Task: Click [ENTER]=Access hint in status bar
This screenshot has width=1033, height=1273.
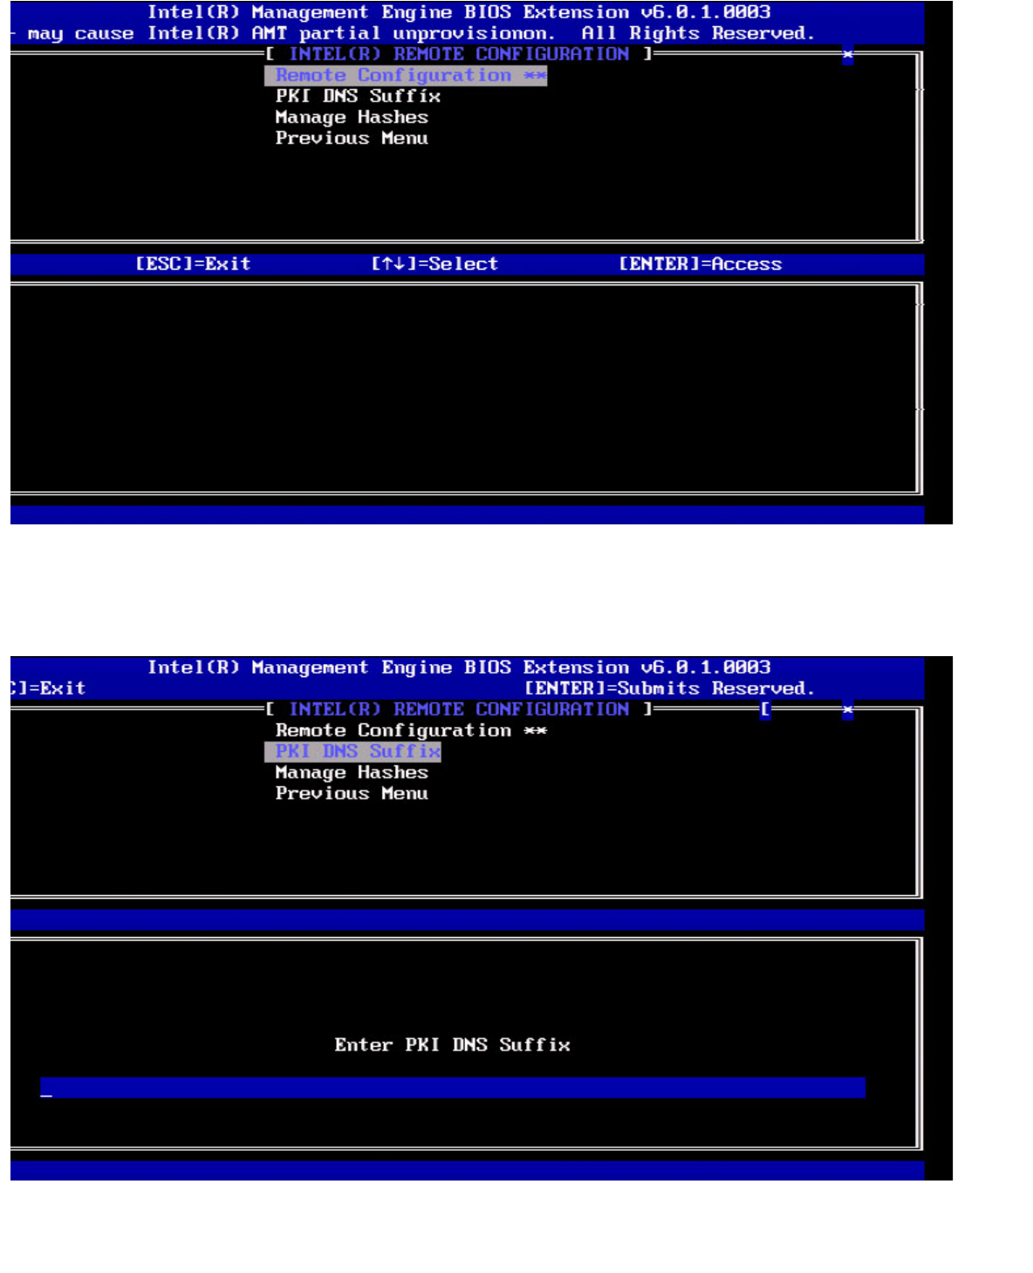Action: [700, 263]
